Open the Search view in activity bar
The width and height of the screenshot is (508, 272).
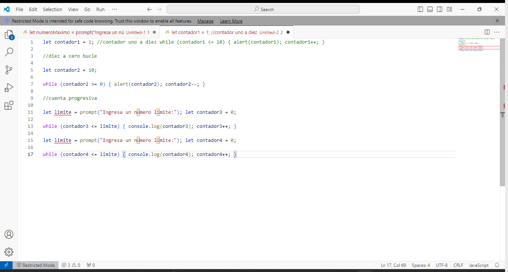[x=9, y=52]
